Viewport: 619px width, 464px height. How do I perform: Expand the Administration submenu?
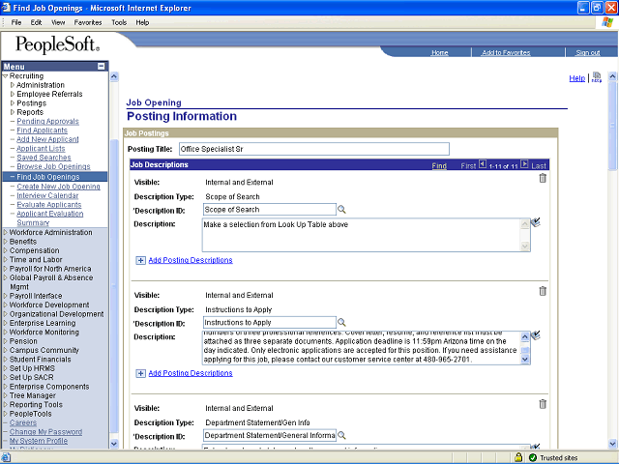(13, 85)
